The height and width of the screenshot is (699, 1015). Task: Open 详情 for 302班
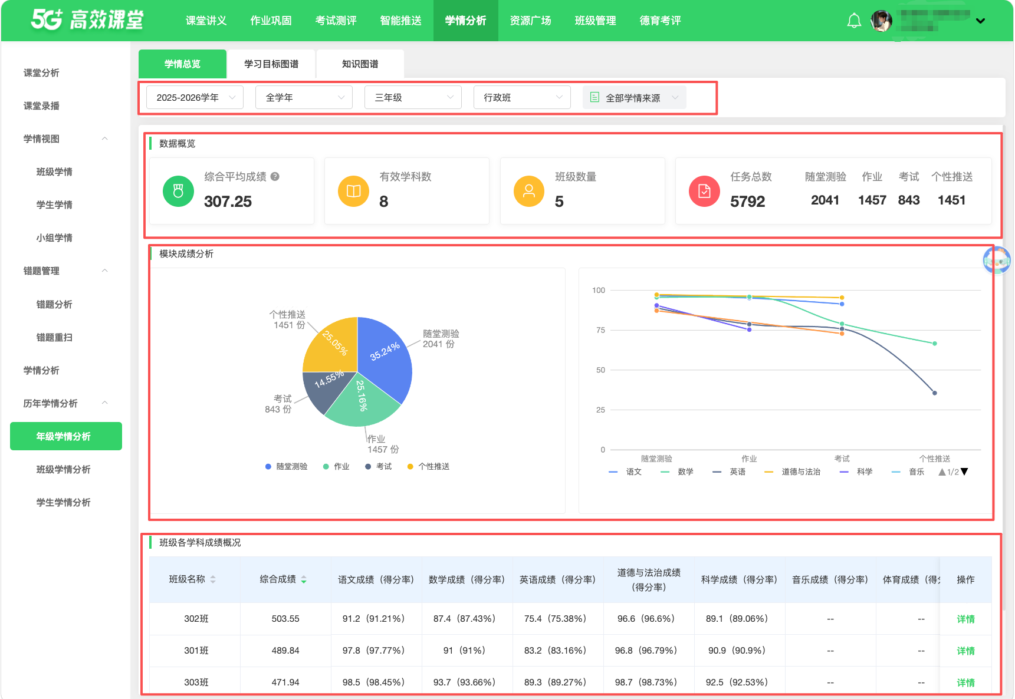coord(965,619)
